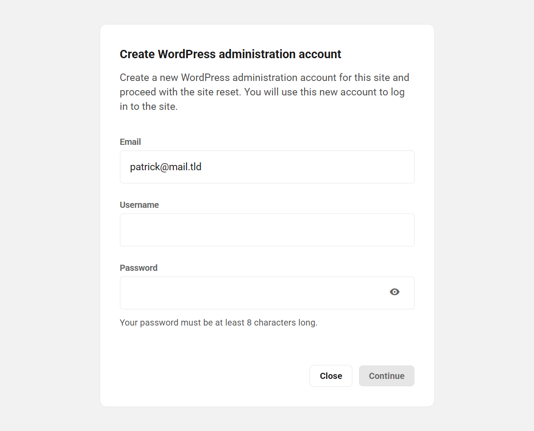Click the gray background outside the dialog

tap(48, 219)
